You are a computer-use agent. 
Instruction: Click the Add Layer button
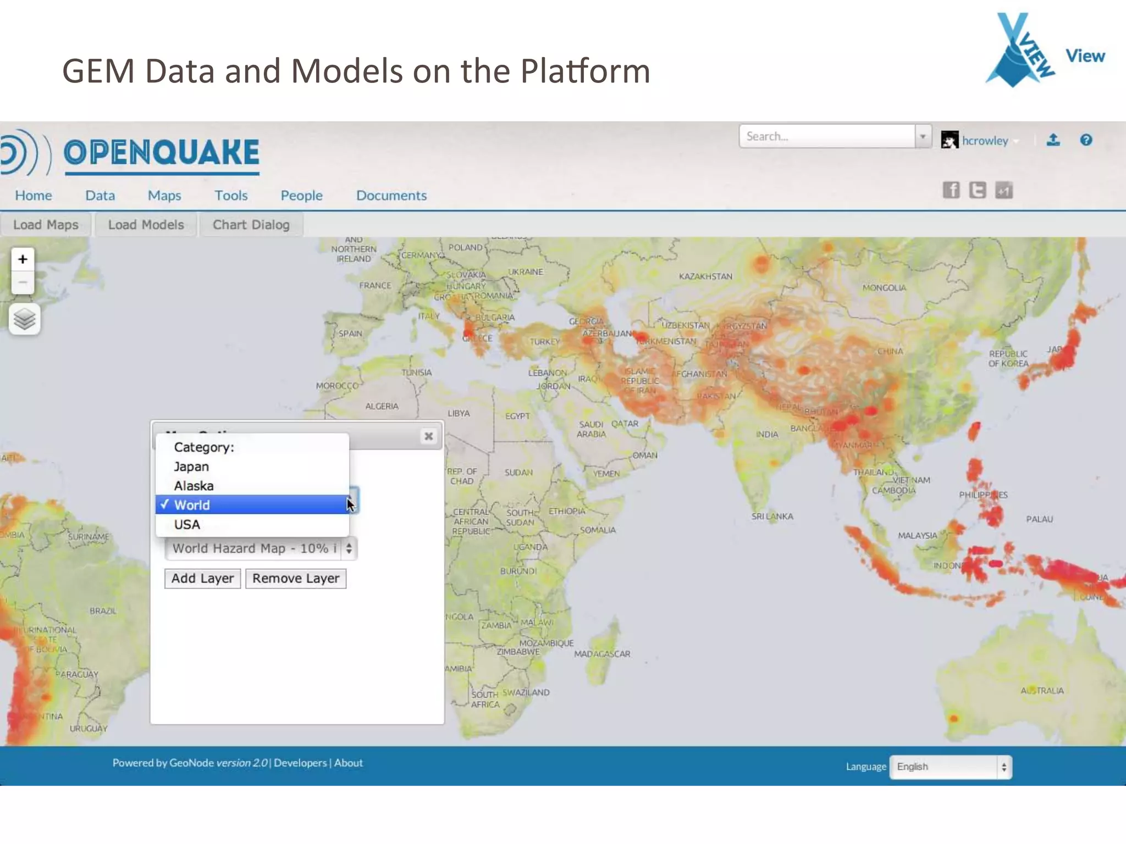coord(202,579)
